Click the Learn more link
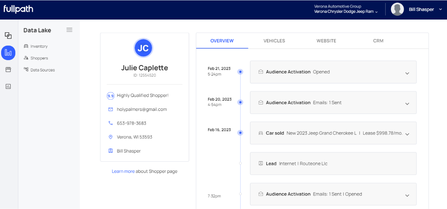This screenshot has height=209, width=447. pos(123,171)
